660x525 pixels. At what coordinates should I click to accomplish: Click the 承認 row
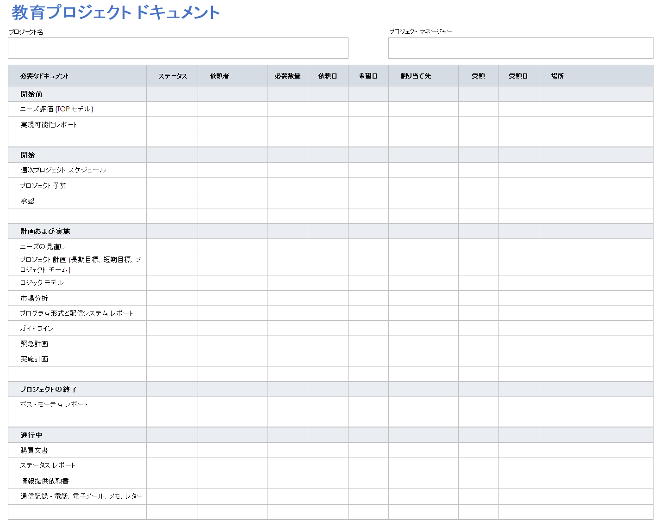(x=330, y=201)
